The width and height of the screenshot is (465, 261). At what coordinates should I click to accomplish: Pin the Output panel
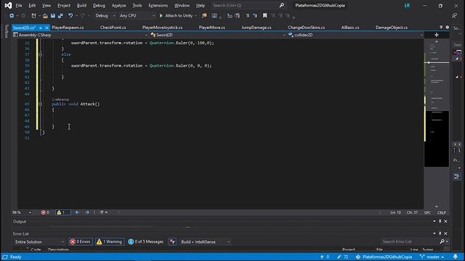440,221
